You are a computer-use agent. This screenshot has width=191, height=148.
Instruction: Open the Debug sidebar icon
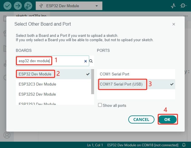[x=5, y=63]
